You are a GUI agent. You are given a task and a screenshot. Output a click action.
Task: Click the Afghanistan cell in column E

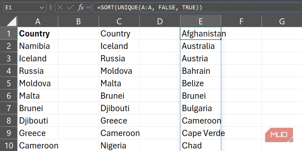(201, 33)
